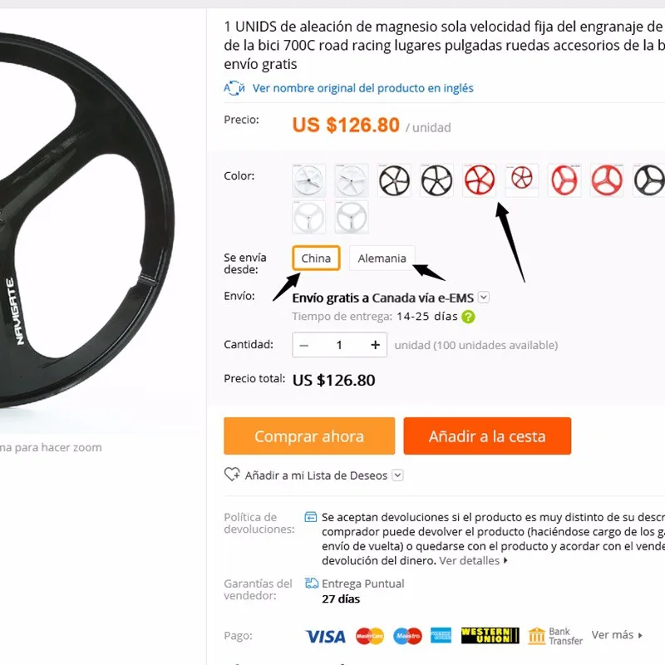Click the Añadir a la cesta button
Screen dimensions: 665x665
coord(487,436)
